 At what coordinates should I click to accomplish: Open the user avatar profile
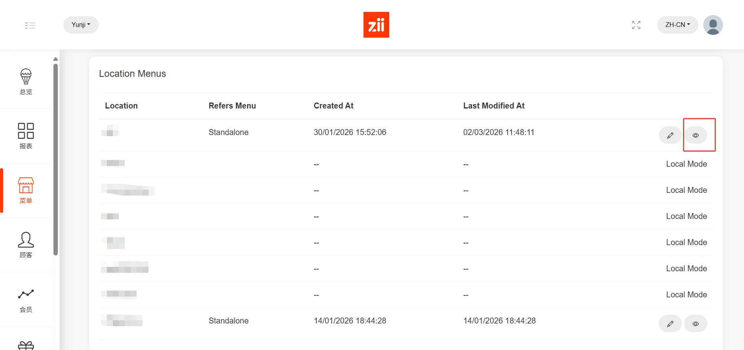coord(713,25)
